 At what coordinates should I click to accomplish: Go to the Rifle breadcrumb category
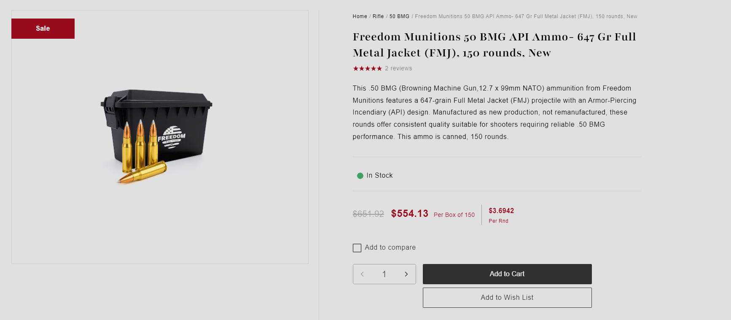click(378, 16)
